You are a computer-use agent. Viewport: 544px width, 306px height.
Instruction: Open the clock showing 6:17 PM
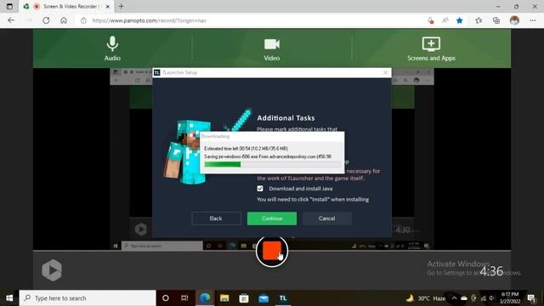509,298
